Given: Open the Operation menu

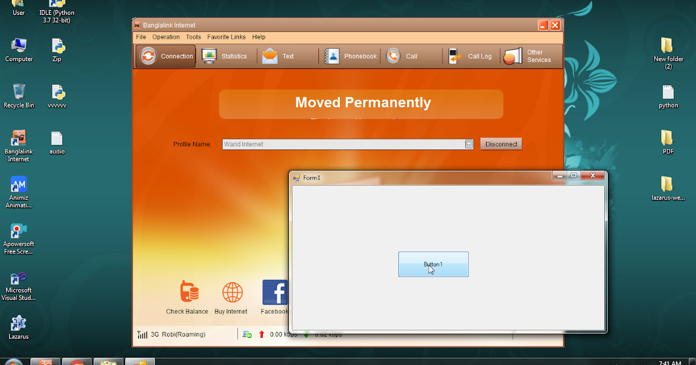Looking at the screenshot, I should click(166, 36).
